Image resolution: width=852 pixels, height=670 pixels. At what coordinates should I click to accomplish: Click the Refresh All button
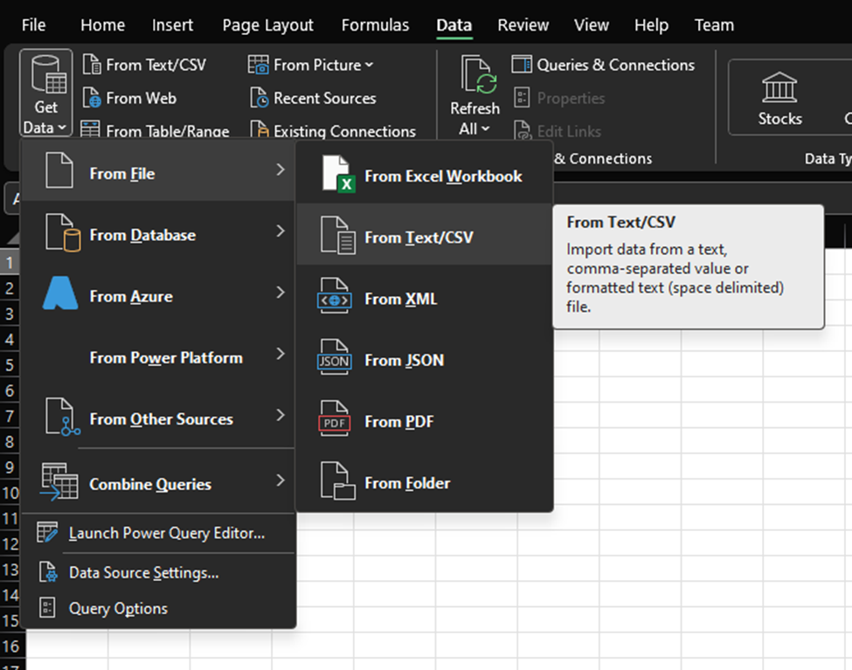(x=474, y=96)
